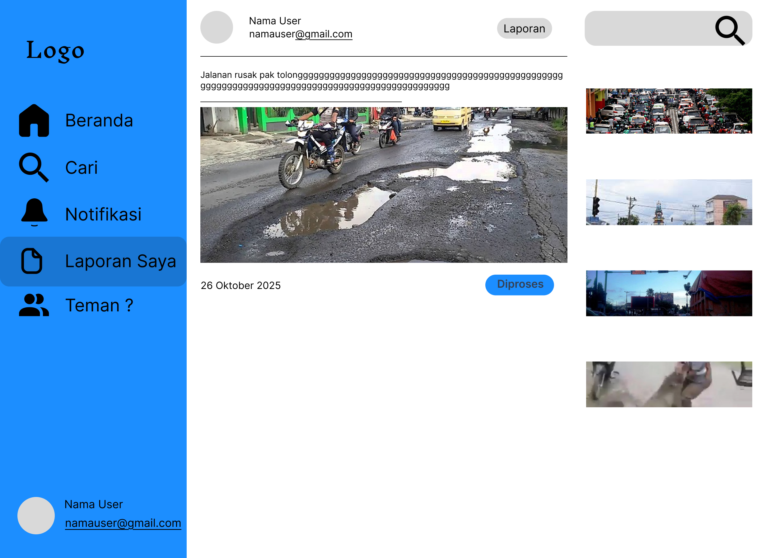The image size is (784, 558).
Task: Click the Teman people icon
Action: point(34,305)
